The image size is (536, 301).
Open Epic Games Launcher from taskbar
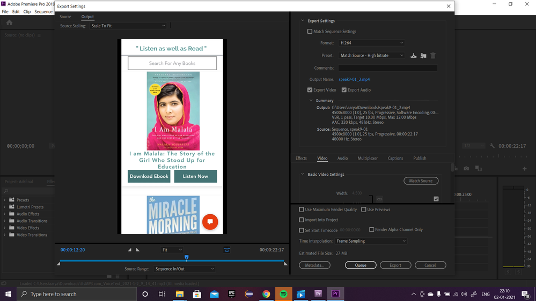231,294
